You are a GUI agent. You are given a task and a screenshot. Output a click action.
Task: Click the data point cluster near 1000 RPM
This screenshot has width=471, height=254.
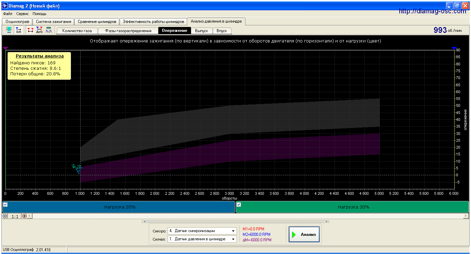point(77,168)
